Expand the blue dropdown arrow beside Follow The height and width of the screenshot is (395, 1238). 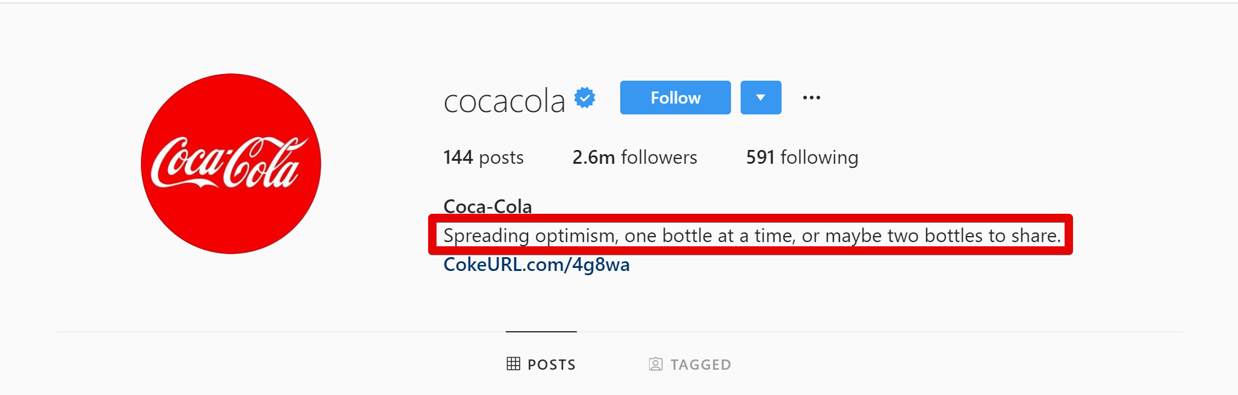(761, 98)
